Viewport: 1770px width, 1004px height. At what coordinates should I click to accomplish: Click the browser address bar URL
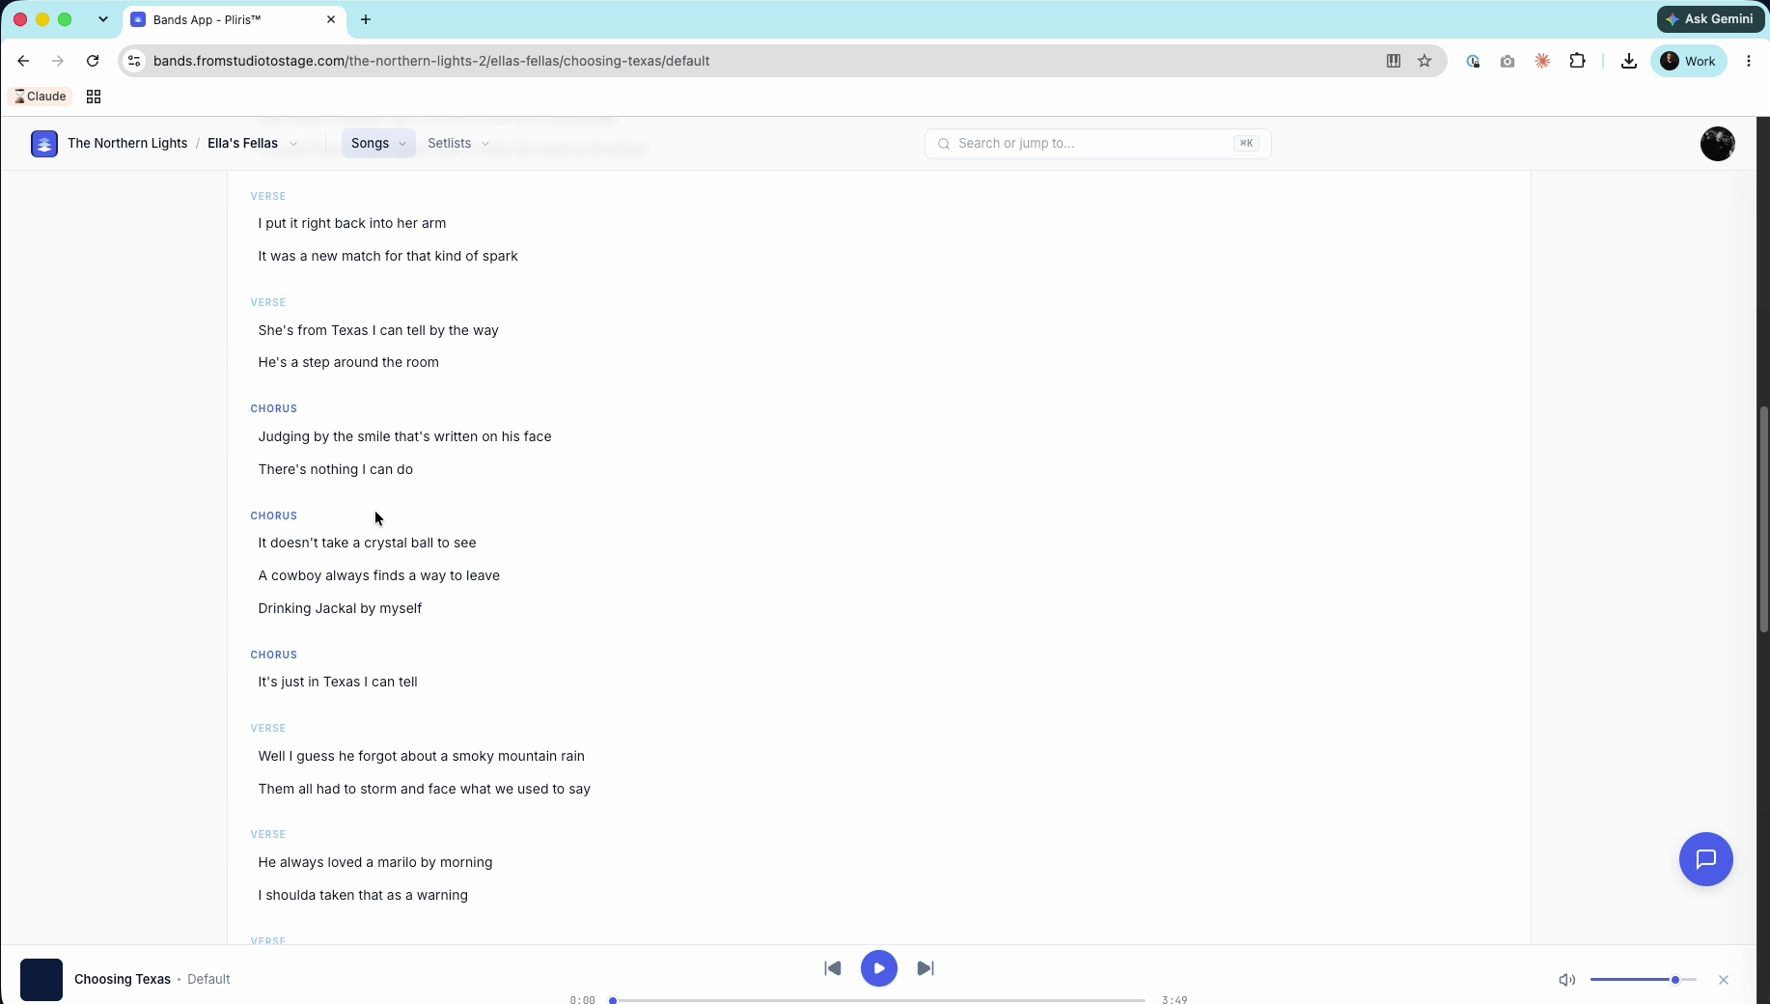431,61
